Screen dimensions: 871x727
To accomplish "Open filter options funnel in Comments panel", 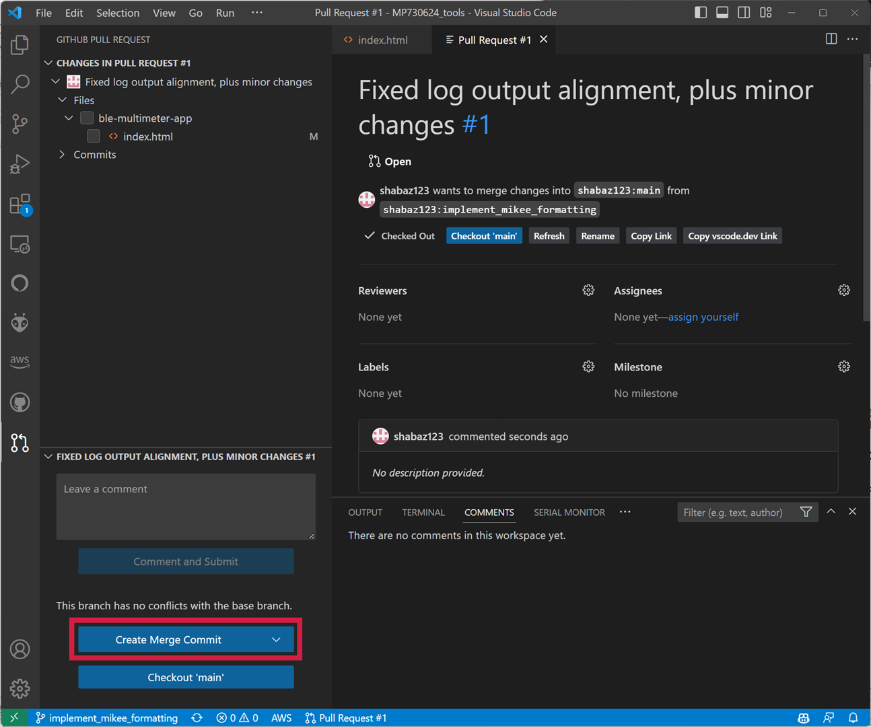I will click(x=806, y=512).
